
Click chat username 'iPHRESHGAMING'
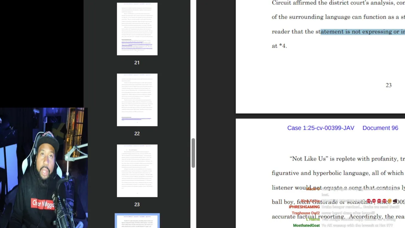(x=304, y=207)
